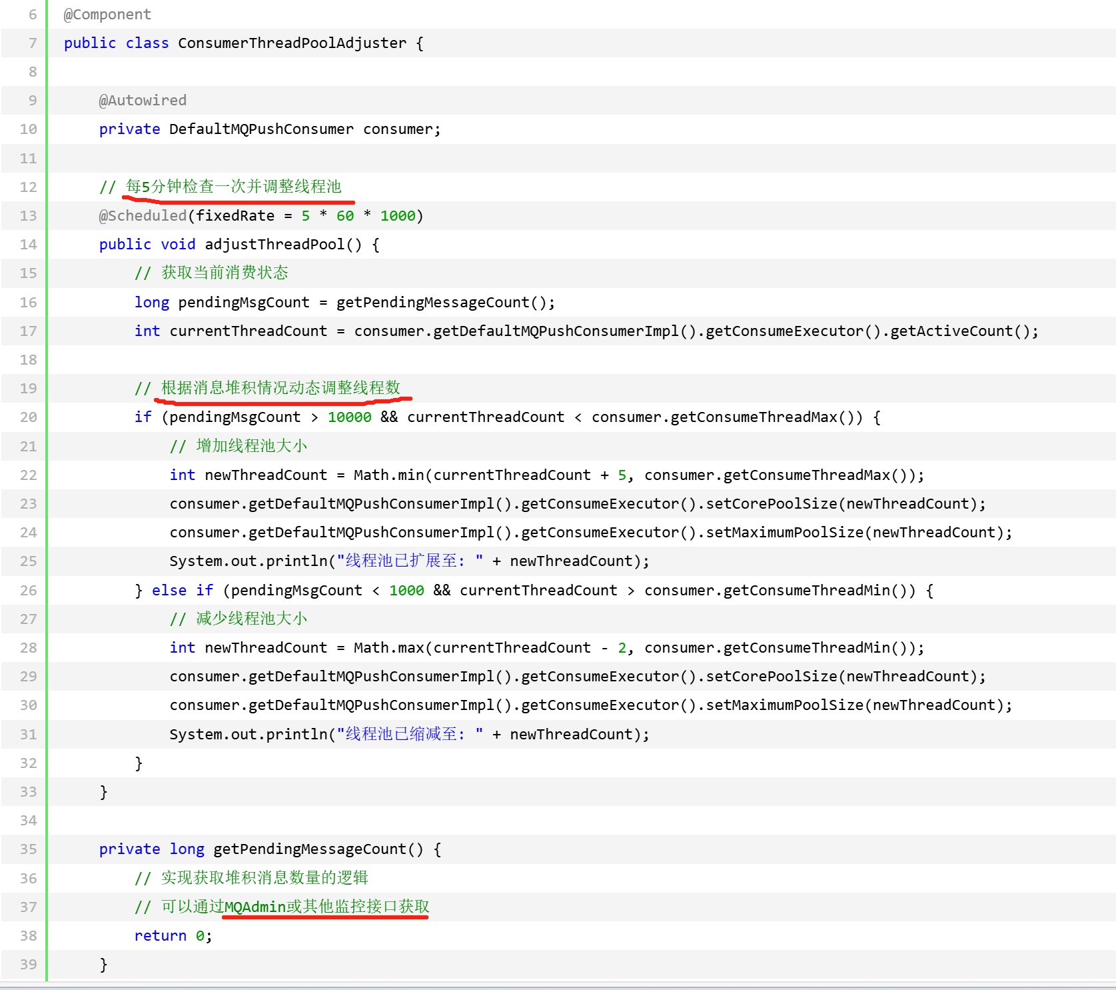Click the else if keyword on line 26
Image resolution: width=1116 pixels, height=990 pixels.
click(183, 591)
